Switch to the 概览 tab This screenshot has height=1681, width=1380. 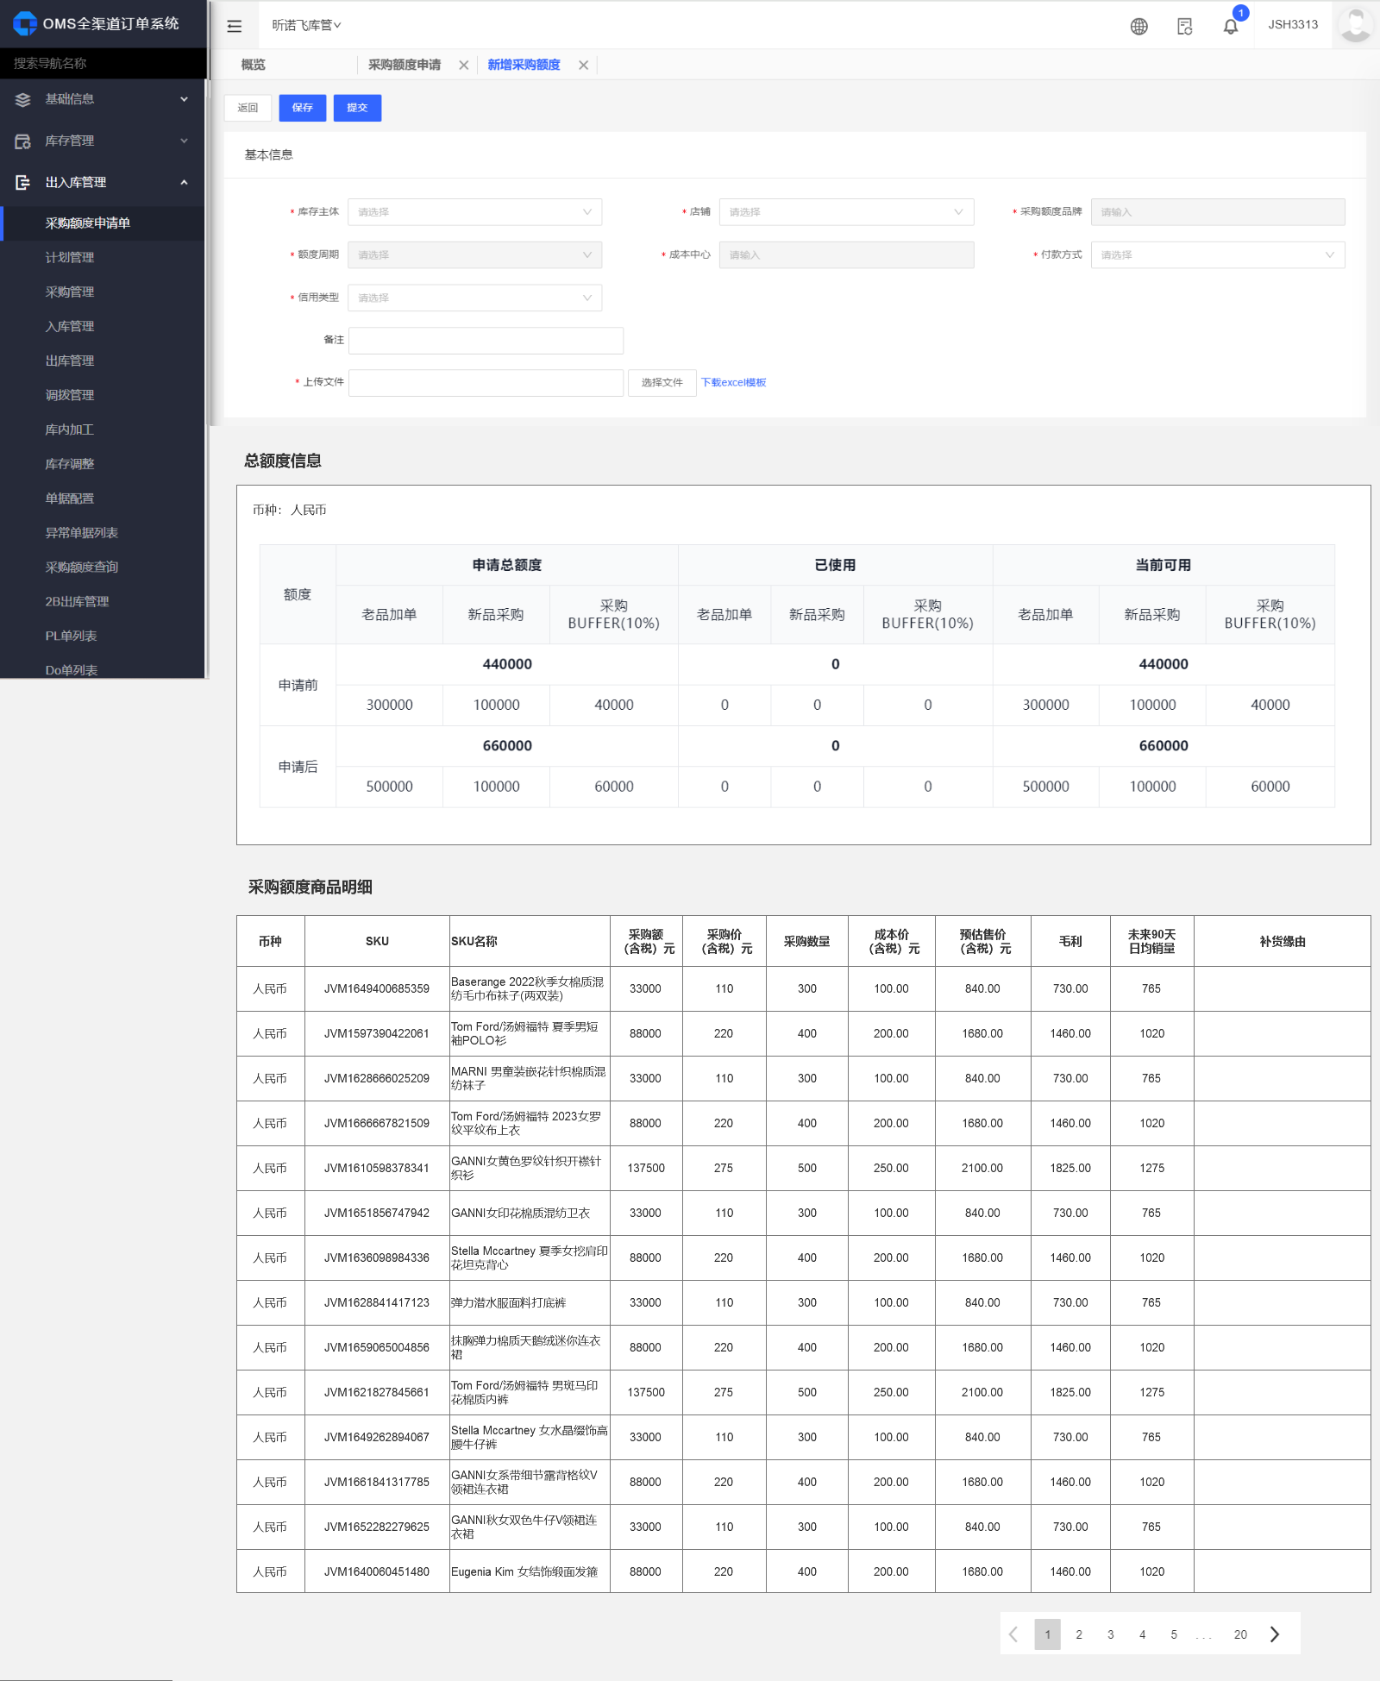(254, 66)
